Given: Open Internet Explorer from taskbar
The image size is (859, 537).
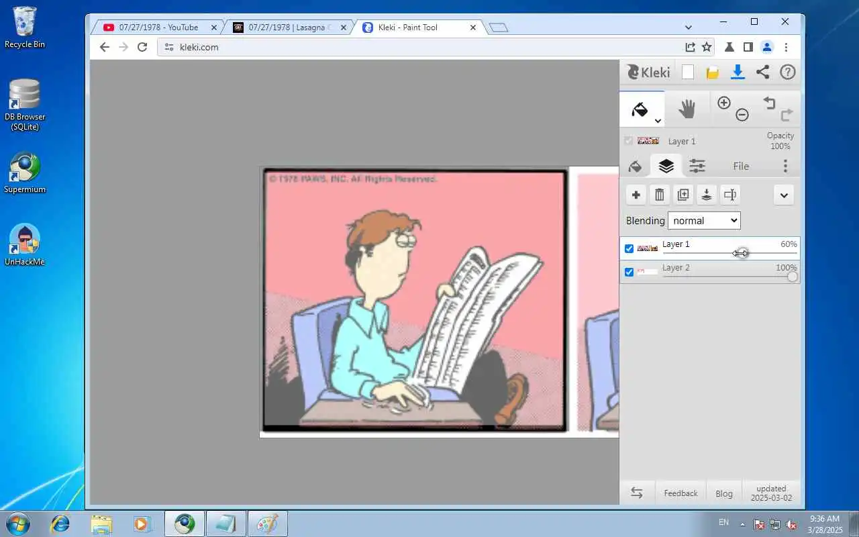Looking at the screenshot, I should pyautogui.click(x=60, y=524).
